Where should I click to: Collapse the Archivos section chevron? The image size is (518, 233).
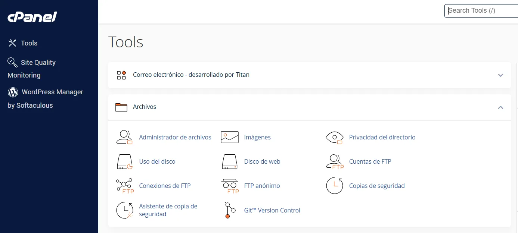[500, 107]
